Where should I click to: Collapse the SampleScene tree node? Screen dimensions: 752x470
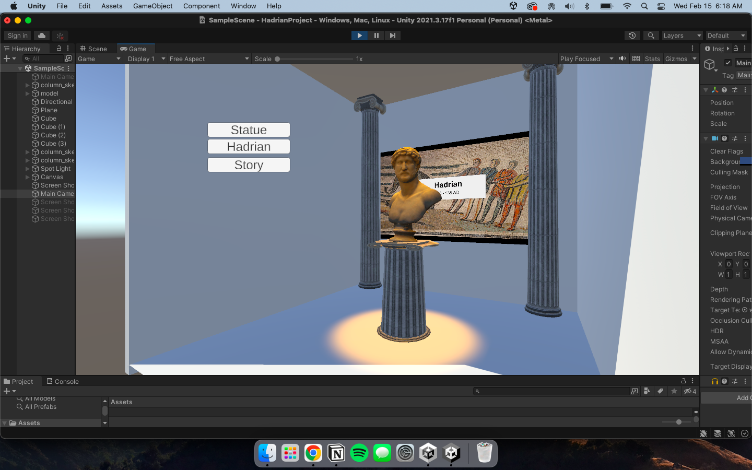pos(20,68)
